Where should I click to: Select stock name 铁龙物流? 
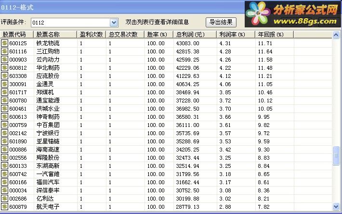48,43
